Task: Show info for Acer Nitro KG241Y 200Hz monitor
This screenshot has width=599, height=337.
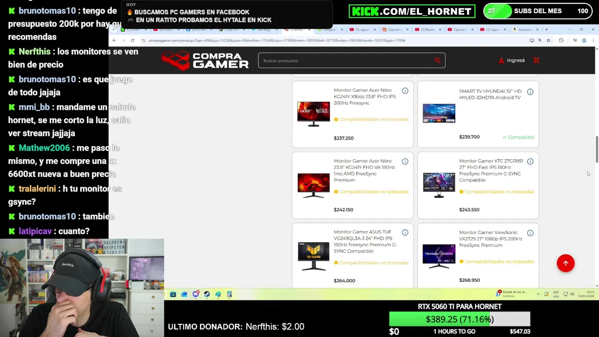Action: [x=405, y=91]
